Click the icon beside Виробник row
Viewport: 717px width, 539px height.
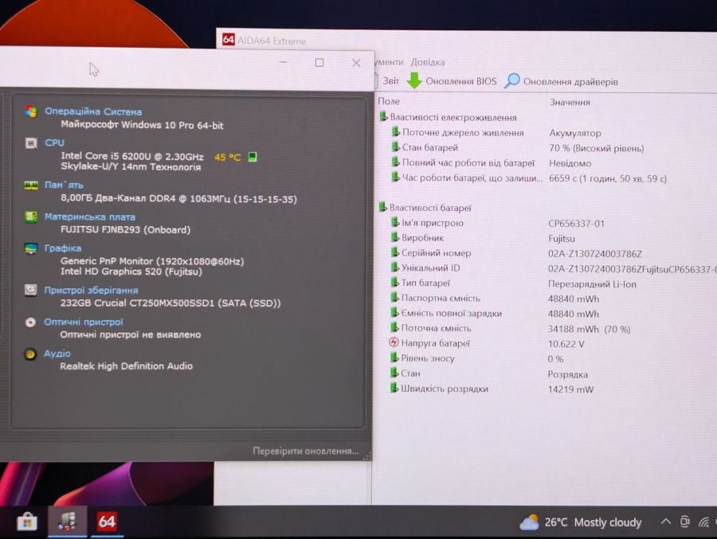(395, 237)
